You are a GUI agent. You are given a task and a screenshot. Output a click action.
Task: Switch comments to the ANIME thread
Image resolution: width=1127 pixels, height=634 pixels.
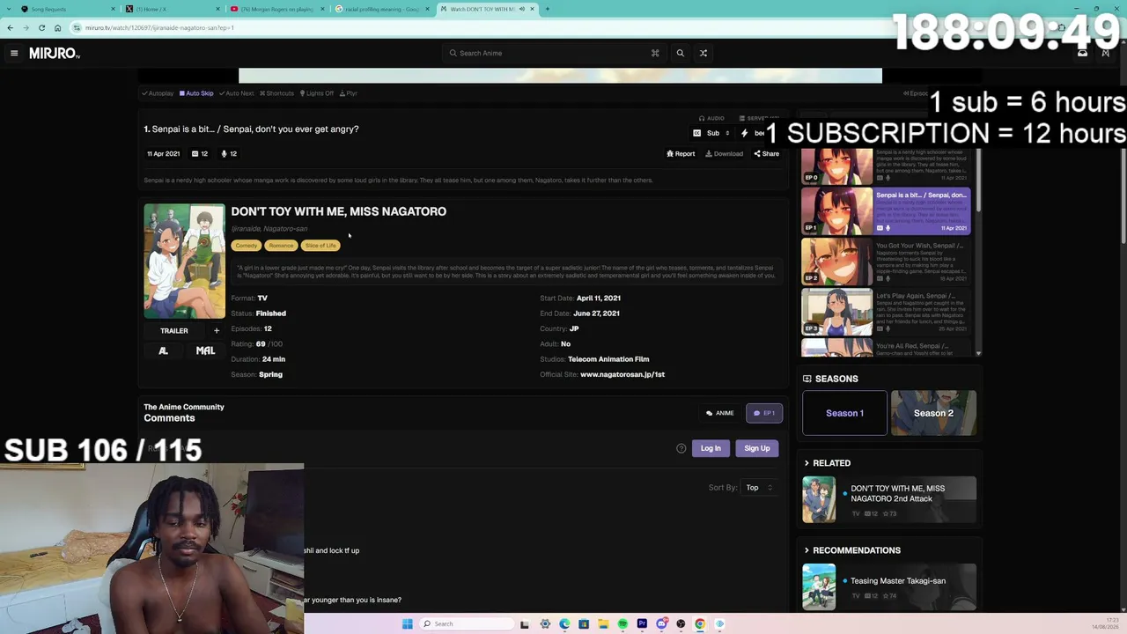pyautogui.click(x=720, y=413)
